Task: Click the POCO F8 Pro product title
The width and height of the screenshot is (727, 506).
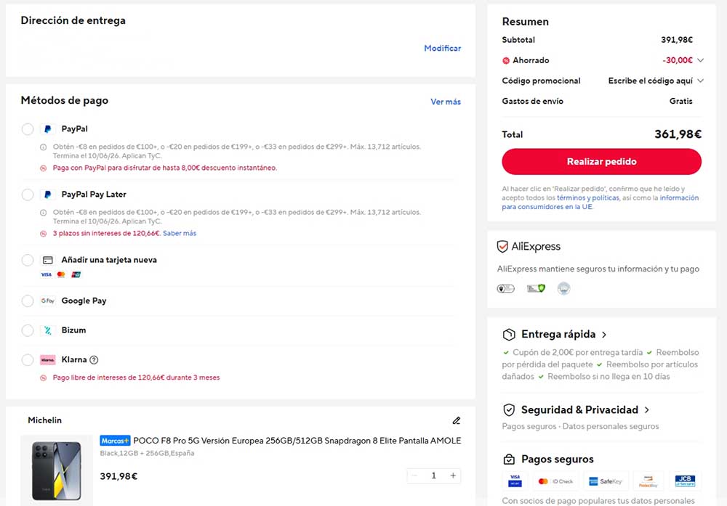Action: [x=297, y=441]
